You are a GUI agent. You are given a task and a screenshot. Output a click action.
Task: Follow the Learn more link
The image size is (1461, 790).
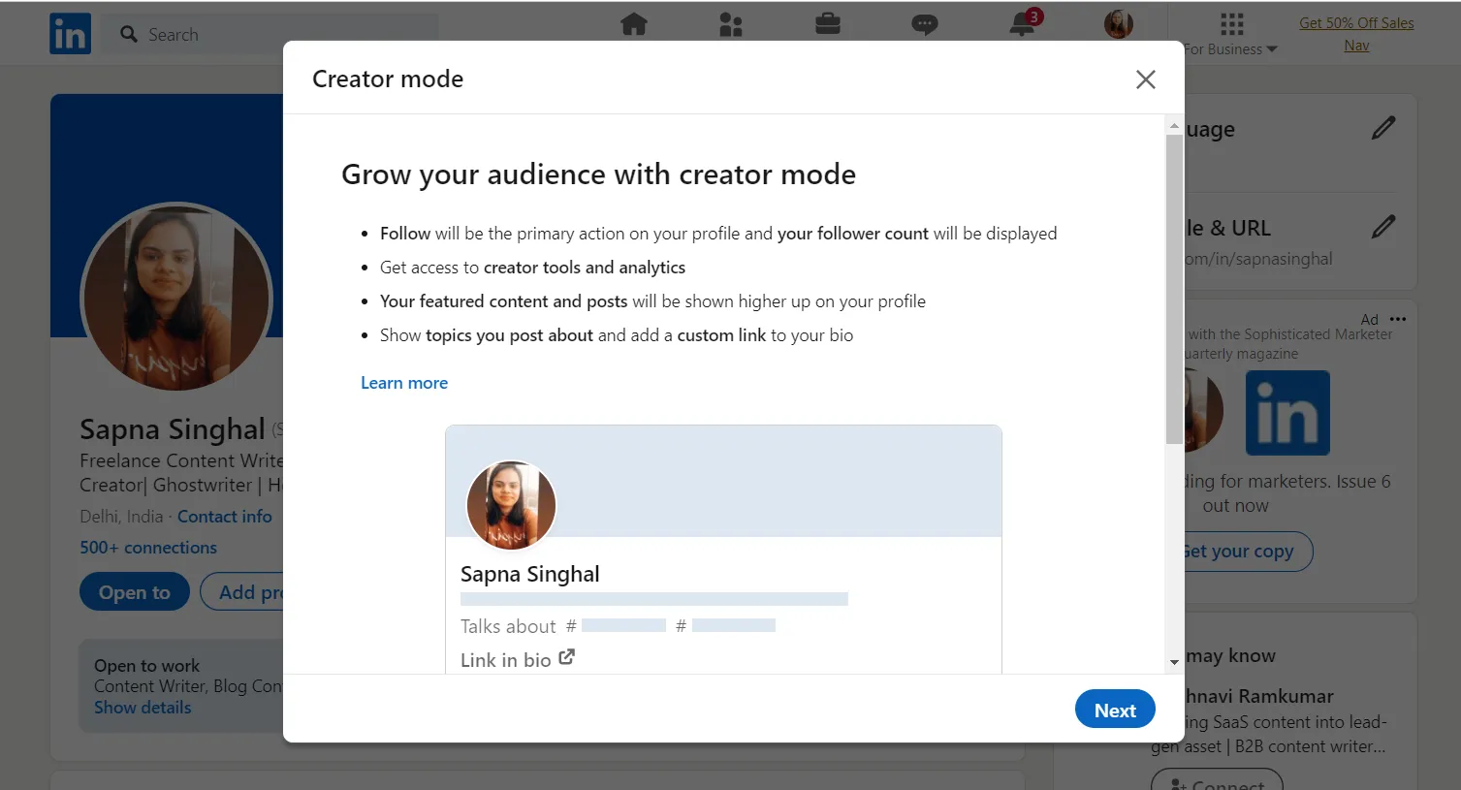point(404,383)
